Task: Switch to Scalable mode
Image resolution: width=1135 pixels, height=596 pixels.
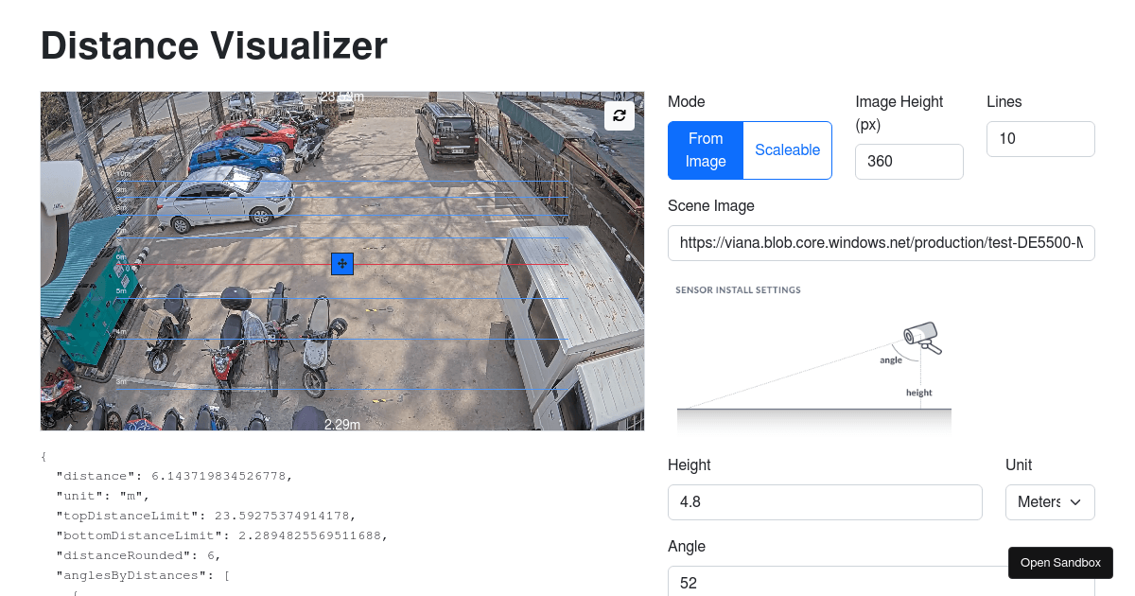Action: coord(787,149)
